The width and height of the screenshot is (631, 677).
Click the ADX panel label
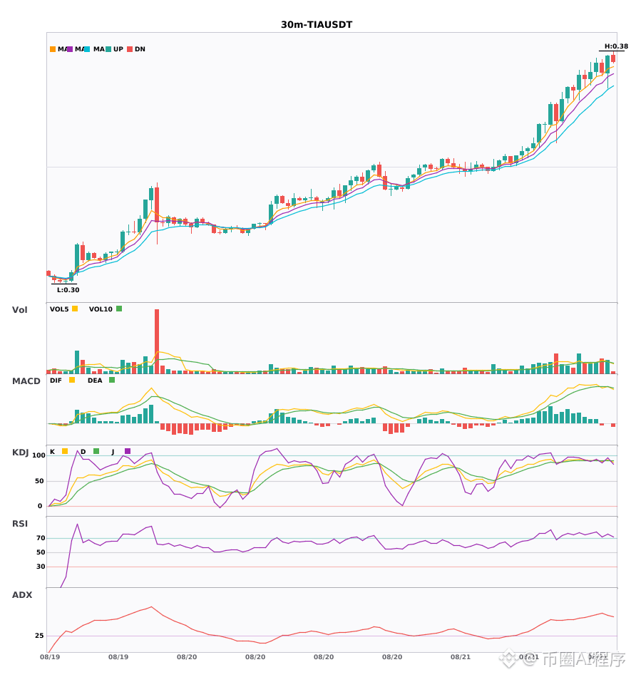coord(22,595)
